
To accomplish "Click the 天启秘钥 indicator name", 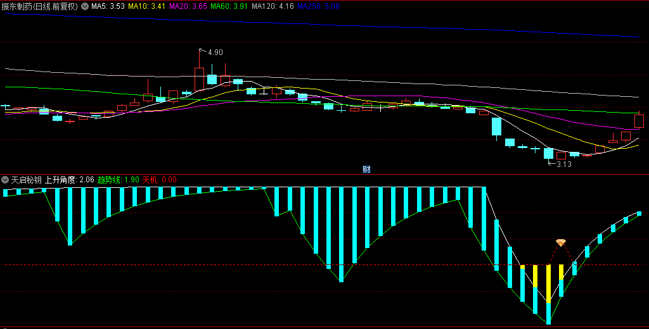I will coord(26,180).
